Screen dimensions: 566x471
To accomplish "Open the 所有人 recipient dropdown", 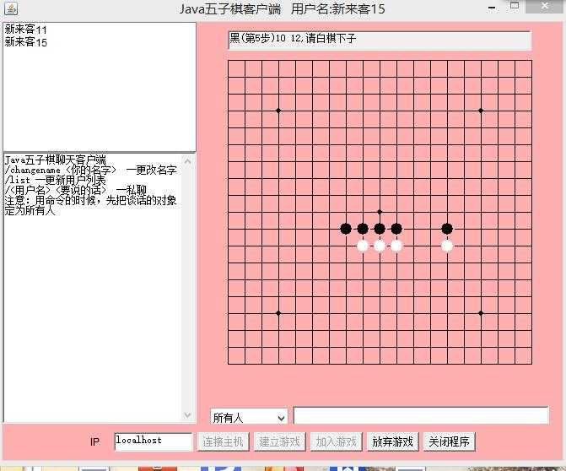I will [x=249, y=417].
